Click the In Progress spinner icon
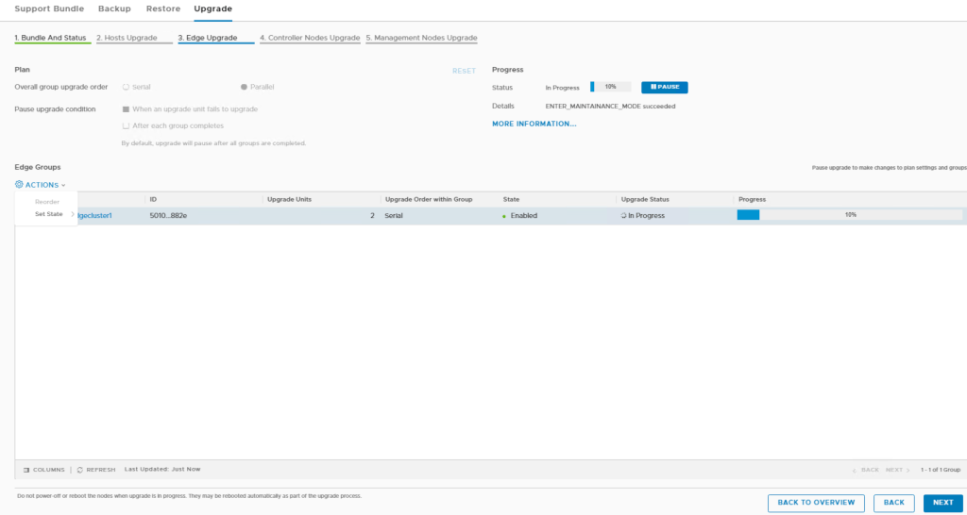 point(623,216)
